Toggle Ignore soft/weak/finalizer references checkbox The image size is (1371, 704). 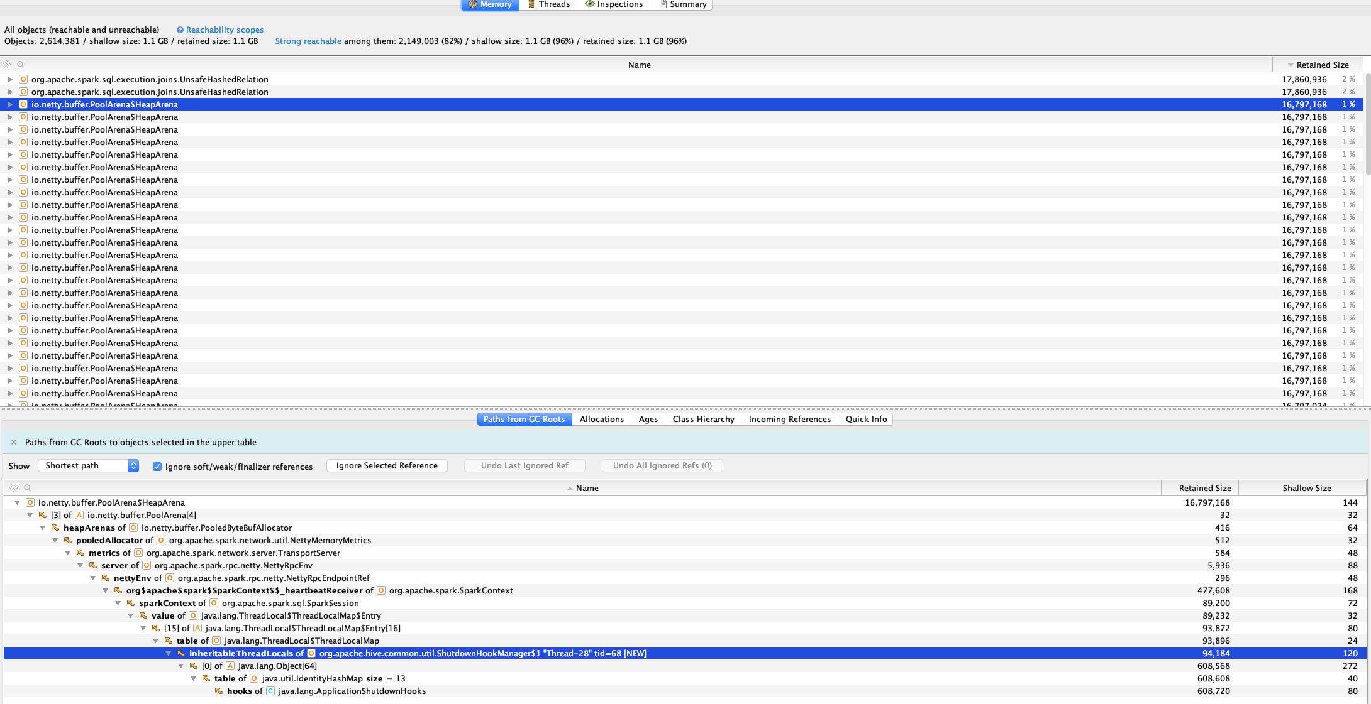point(157,467)
